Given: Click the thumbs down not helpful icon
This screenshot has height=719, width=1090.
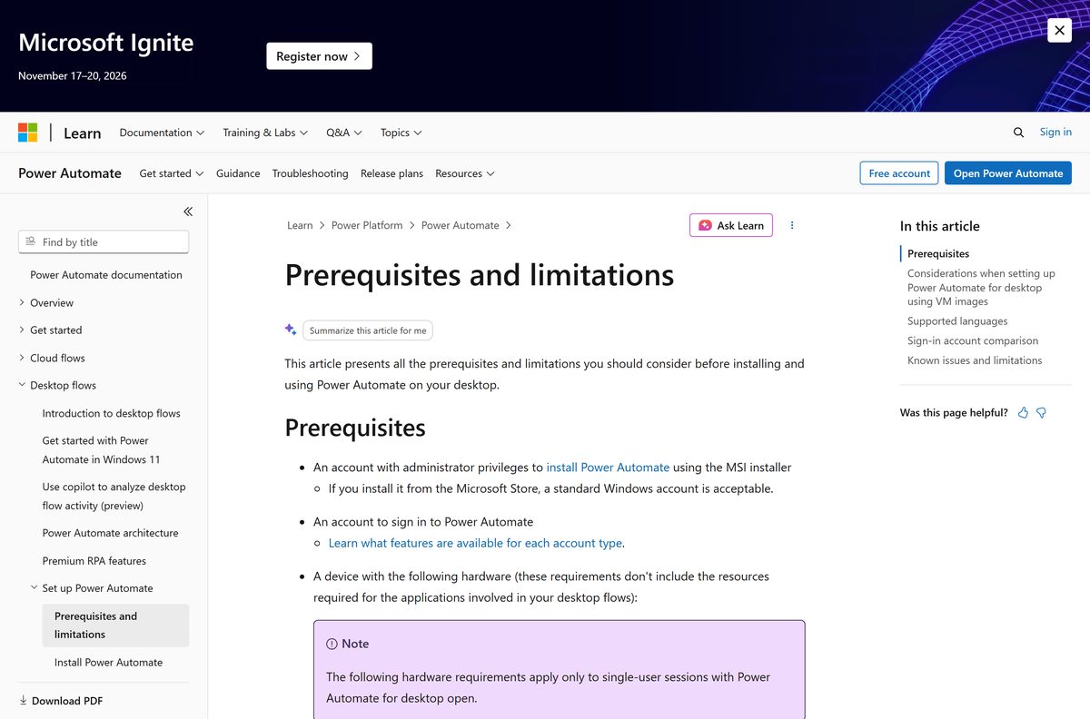Looking at the screenshot, I should click(1042, 413).
